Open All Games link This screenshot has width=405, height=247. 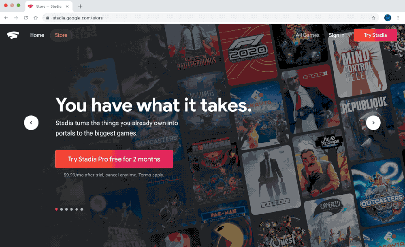click(x=307, y=35)
